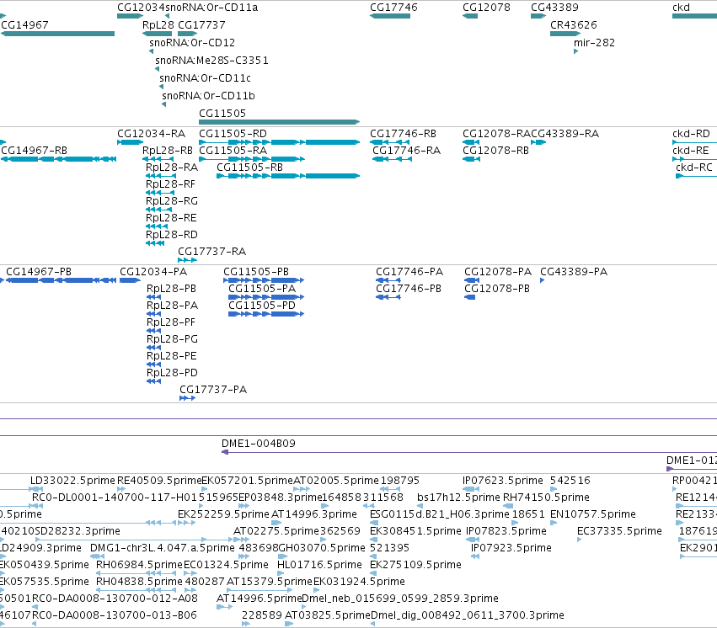717x628 pixels.
Task: Click EST RH06984.5prime
Action: click(139, 565)
